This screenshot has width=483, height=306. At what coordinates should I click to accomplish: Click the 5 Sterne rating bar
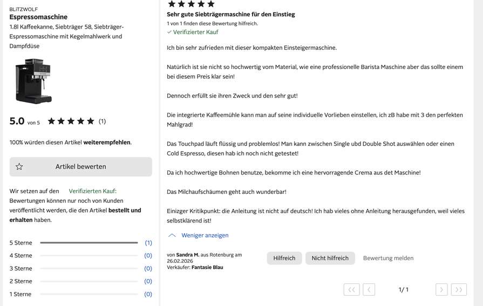pyautogui.click(x=89, y=243)
